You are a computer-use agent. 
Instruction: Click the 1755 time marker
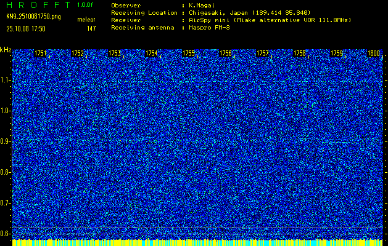click(189, 54)
